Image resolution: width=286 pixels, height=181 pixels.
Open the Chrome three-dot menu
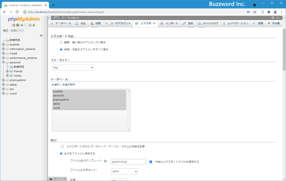tap(282, 12)
